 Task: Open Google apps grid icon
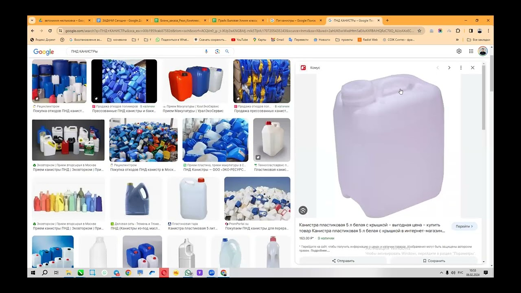(471, 51)
